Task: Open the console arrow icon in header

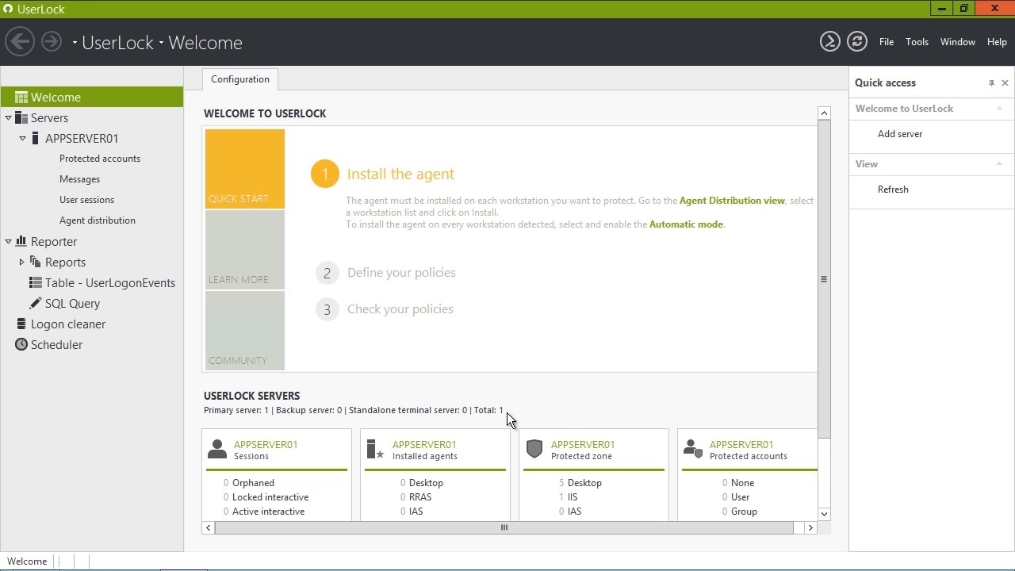Action: click(x=829, y=42)
